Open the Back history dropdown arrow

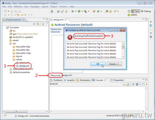25,15
